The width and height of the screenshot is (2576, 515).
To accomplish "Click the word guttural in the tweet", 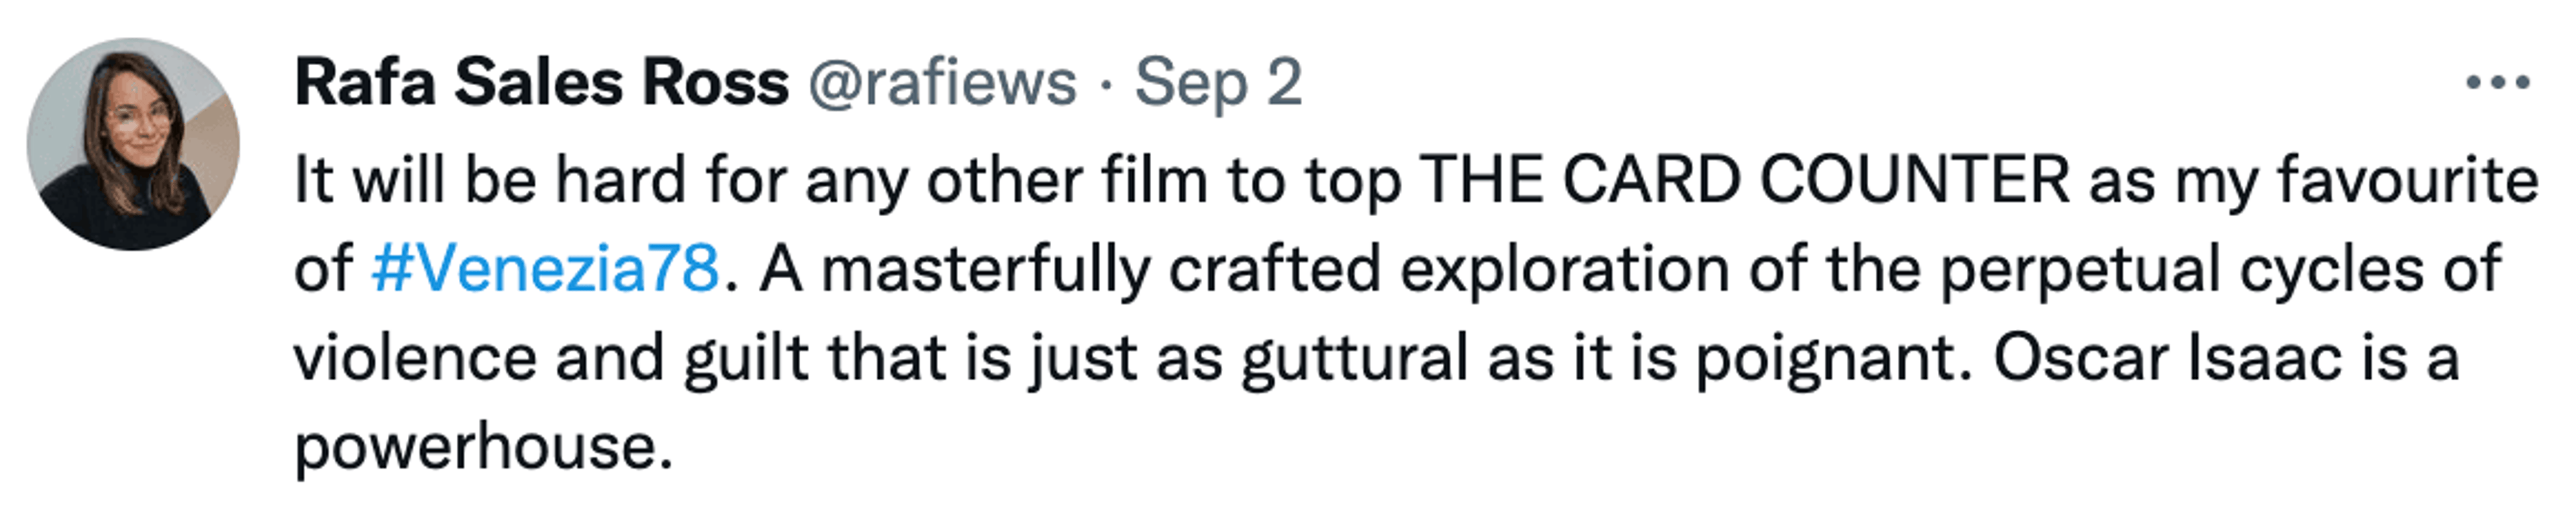I will click(1354, 357).
